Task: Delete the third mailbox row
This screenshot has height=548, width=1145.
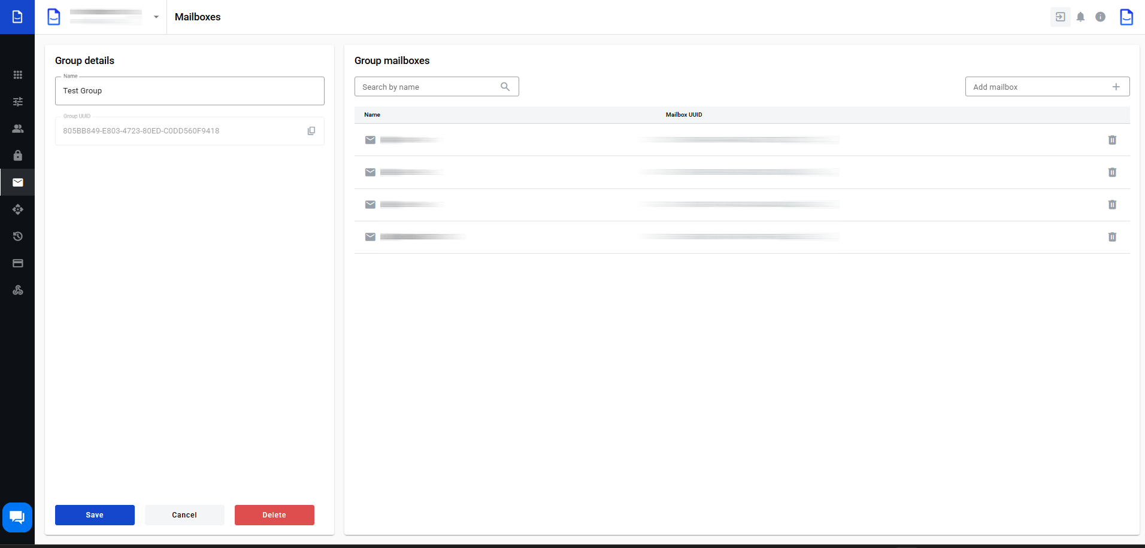Action: click(x=1112, y=205)
